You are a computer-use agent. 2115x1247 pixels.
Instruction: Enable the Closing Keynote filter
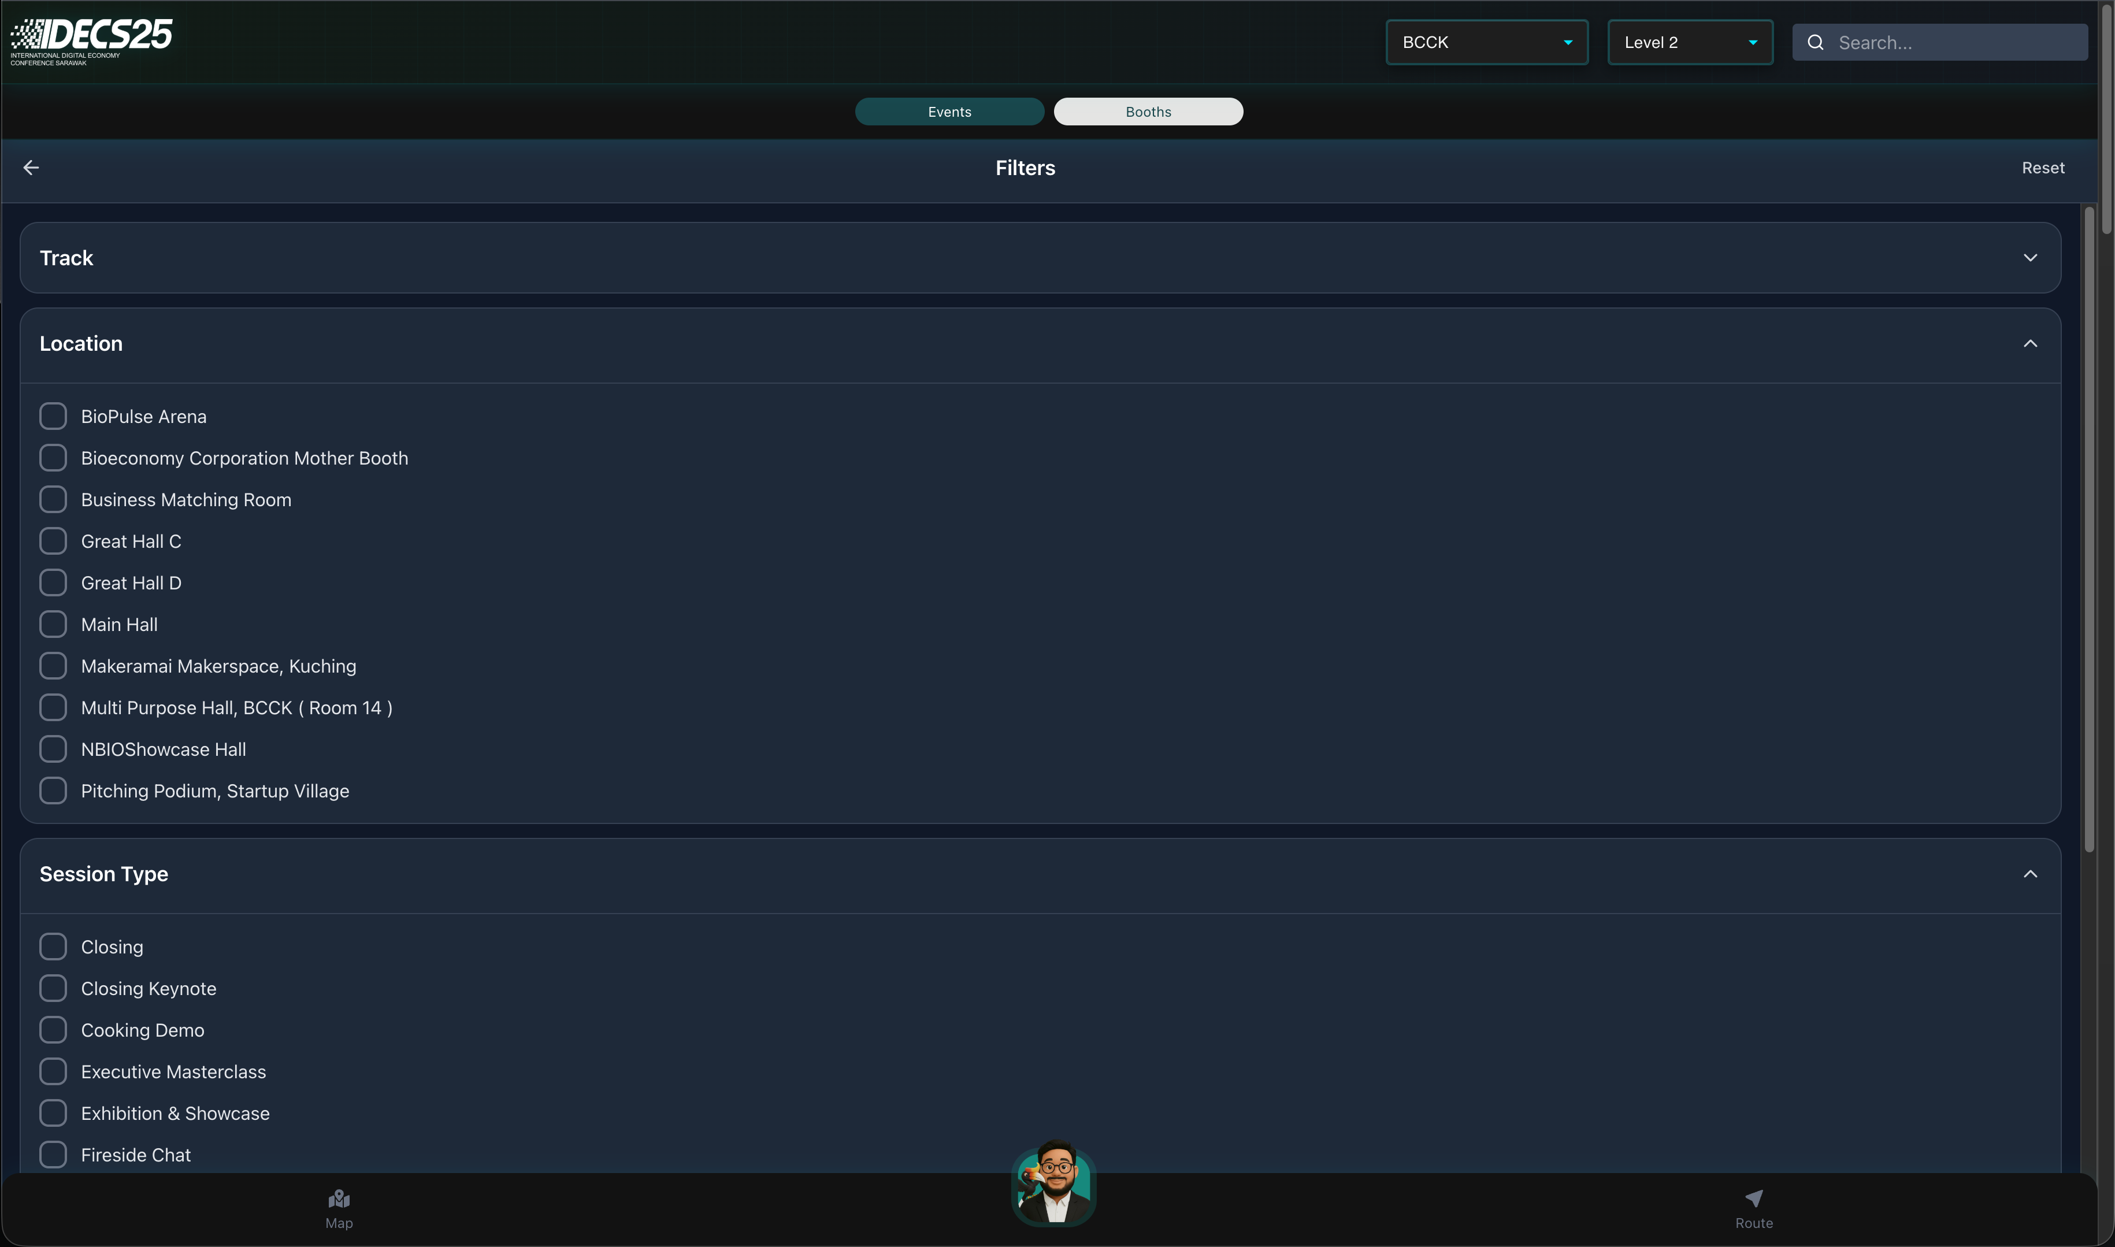[x=53, y=988]
